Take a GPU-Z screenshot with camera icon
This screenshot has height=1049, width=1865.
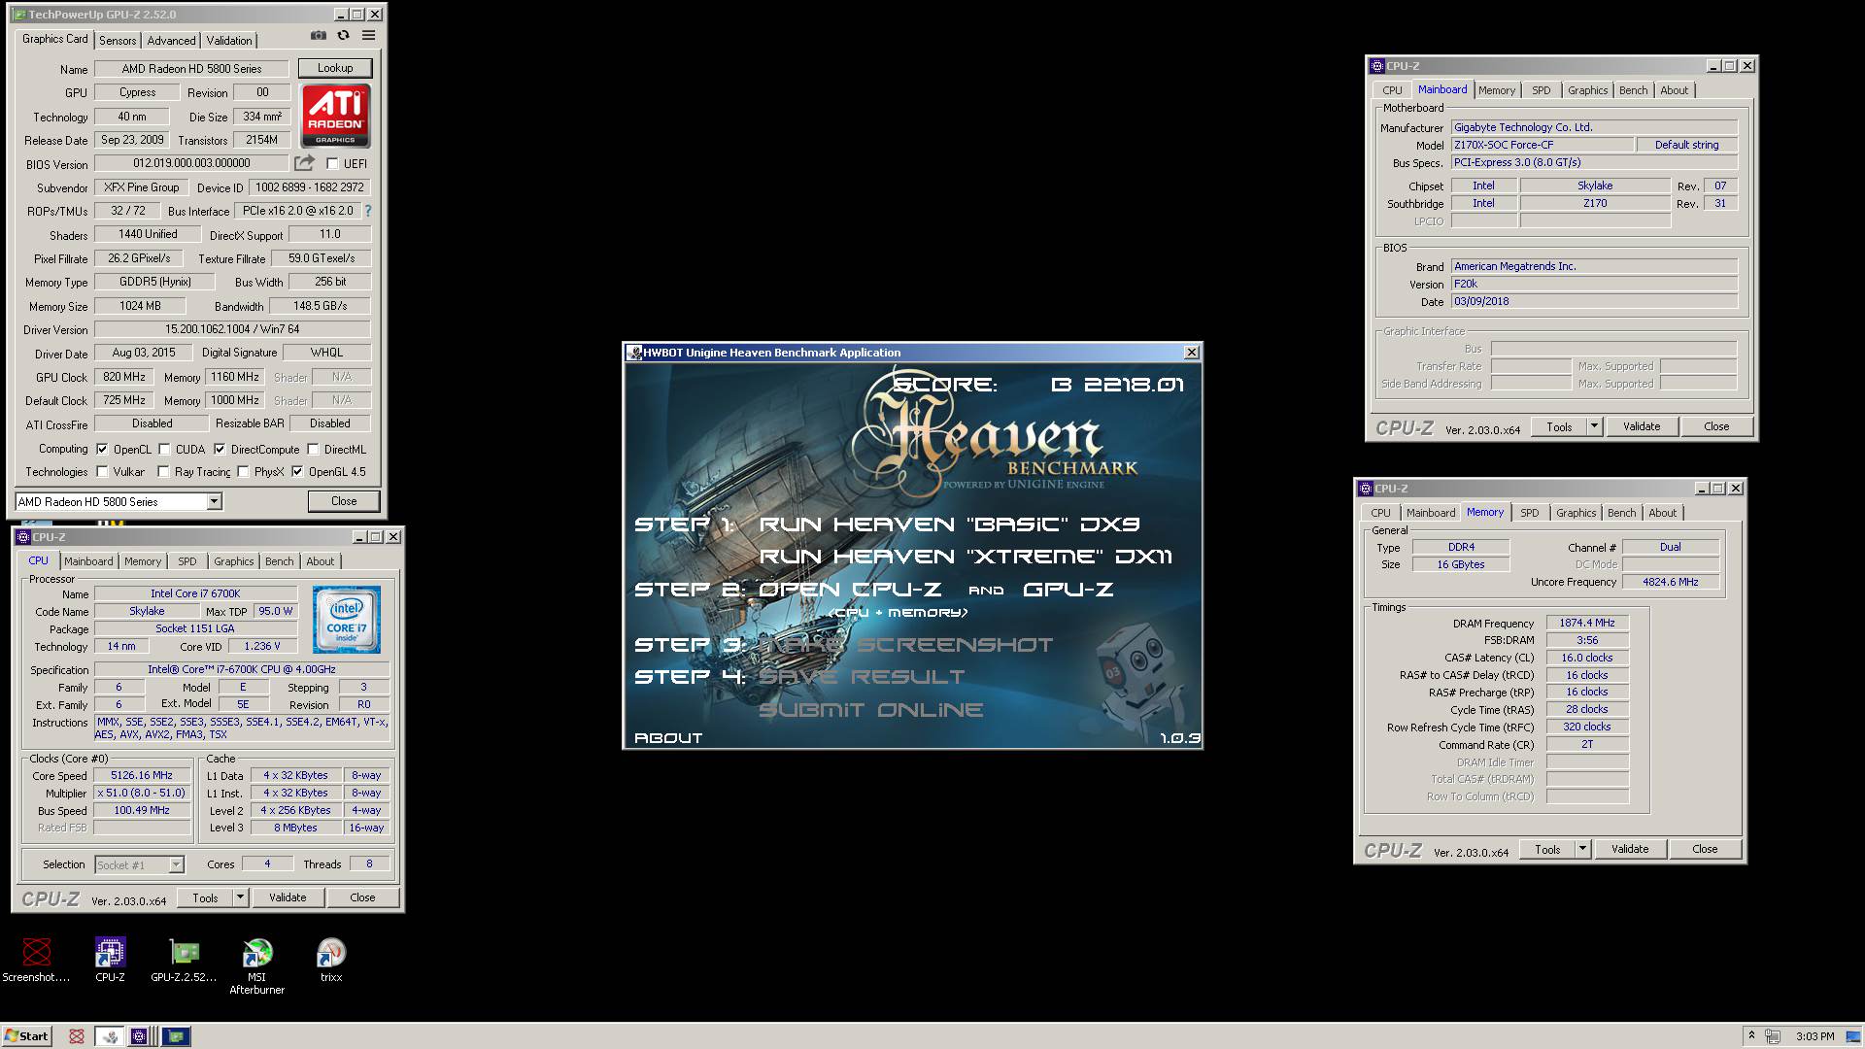(x=318, y=36)
